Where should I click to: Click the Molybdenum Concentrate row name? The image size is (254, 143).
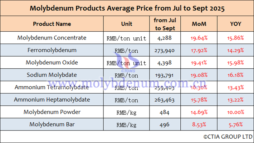pos(52,37)
